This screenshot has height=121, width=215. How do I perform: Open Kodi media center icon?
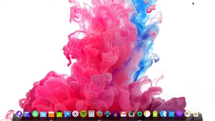(x=107, y=114)
